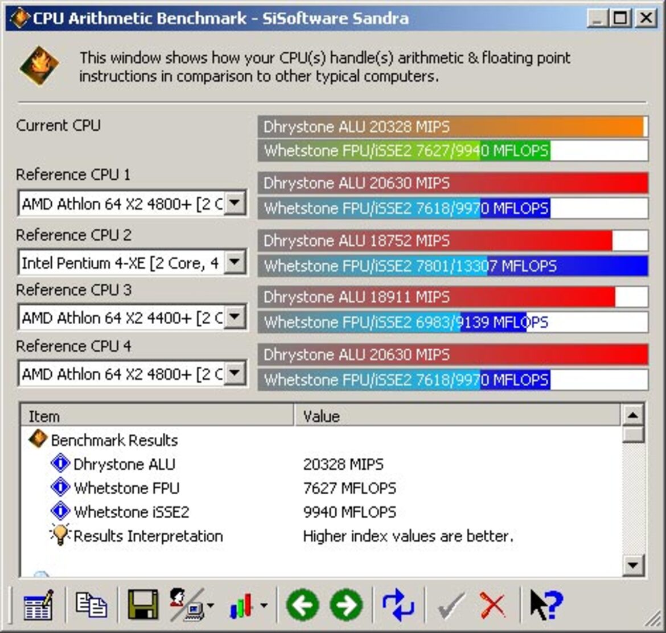Select the Whetstone iSSE2 result row

point(320,511)
